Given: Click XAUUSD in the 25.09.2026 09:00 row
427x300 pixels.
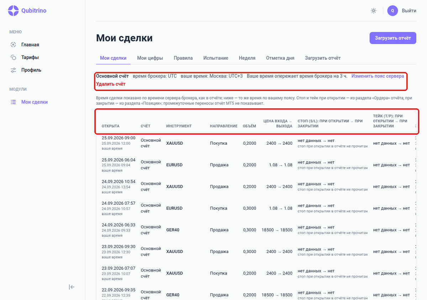Looking at the screenshot, I should [x=175, y=143].
